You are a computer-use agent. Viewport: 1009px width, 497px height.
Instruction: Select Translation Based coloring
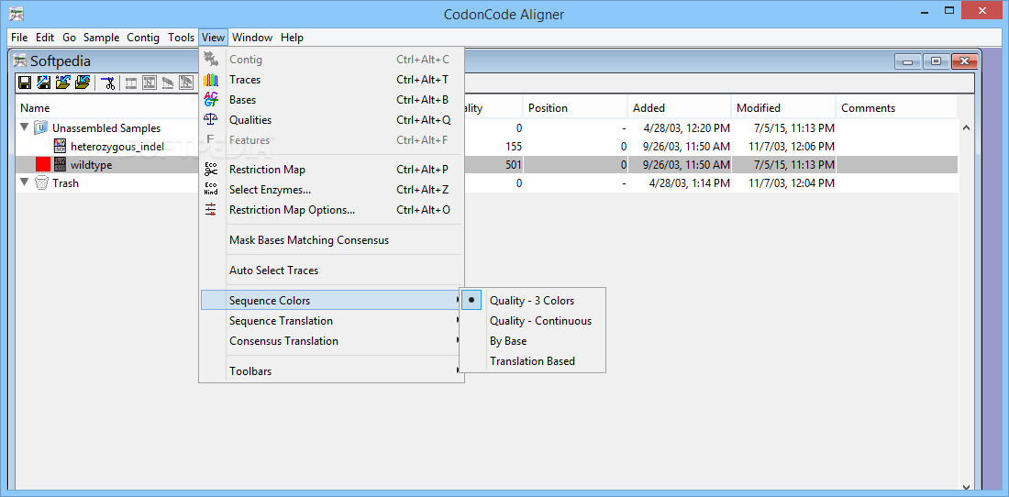coord(532,360)
